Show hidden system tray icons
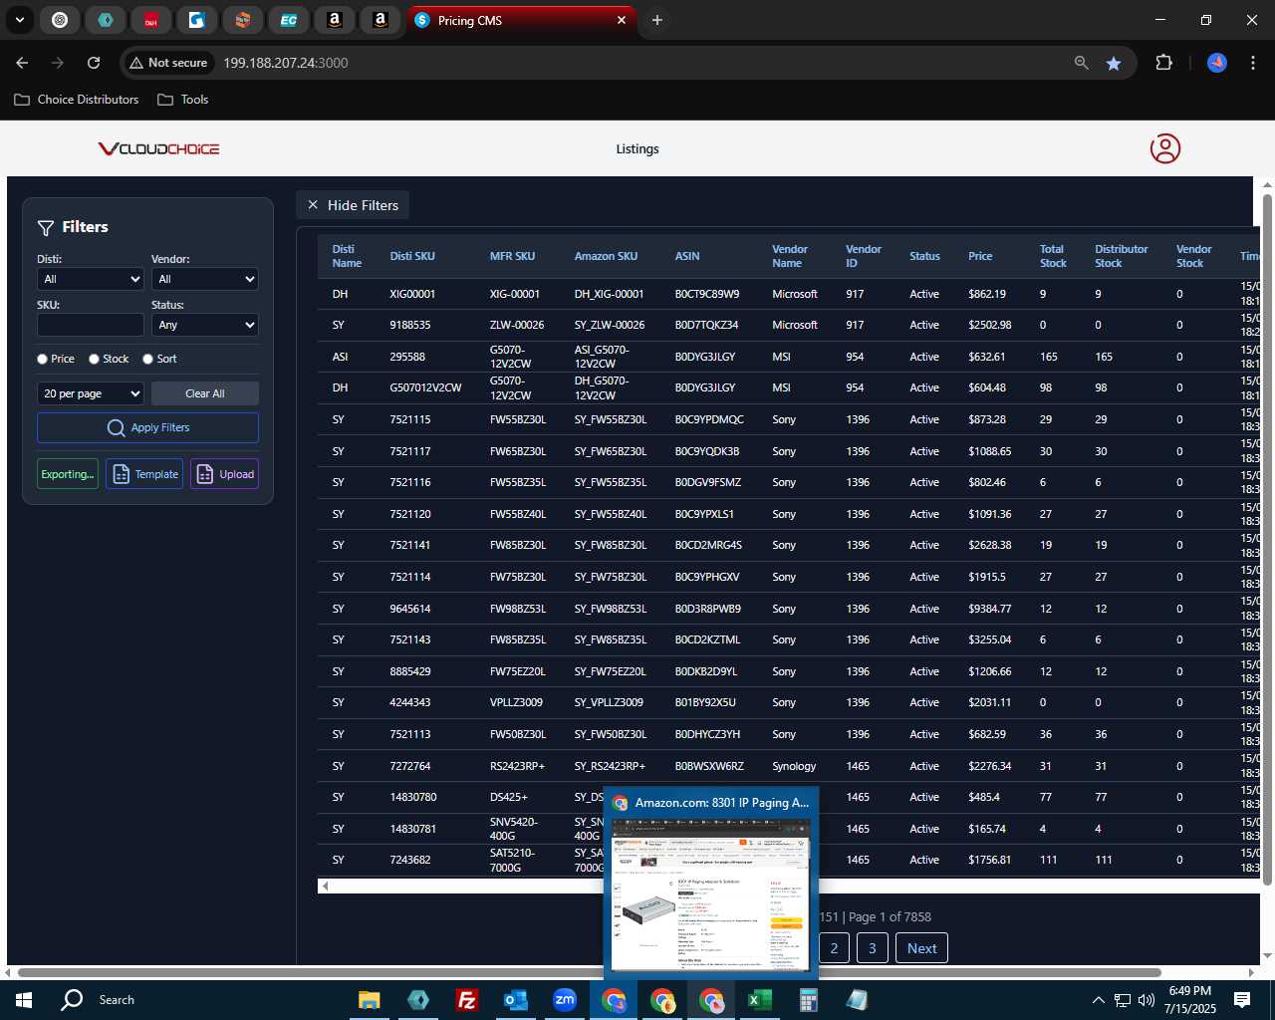The height and width of the screenshot is (1020, 1275). click(1098, 1000)
